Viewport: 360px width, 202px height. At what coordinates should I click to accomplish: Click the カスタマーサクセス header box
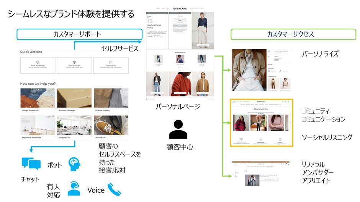(293, 34)
